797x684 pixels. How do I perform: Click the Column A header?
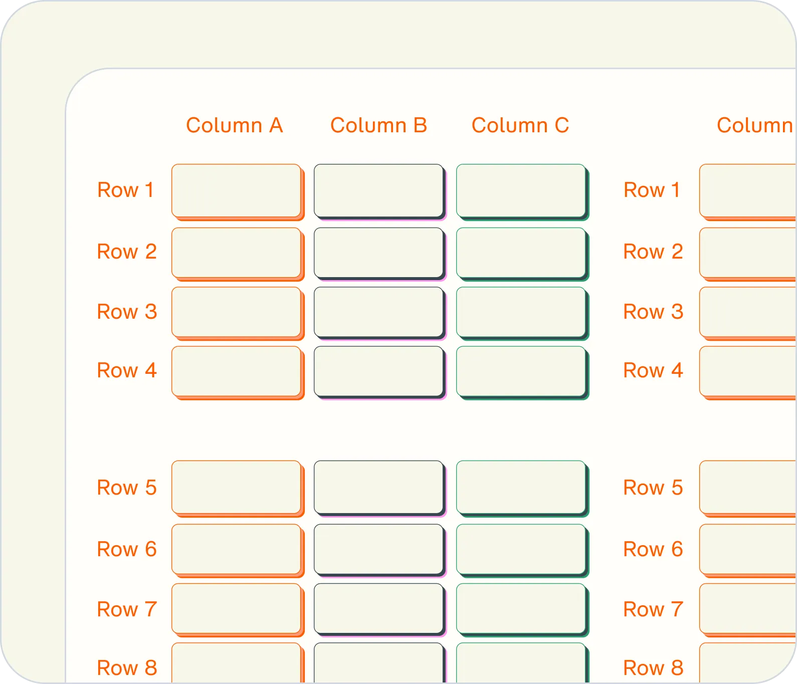click(234, 125)
